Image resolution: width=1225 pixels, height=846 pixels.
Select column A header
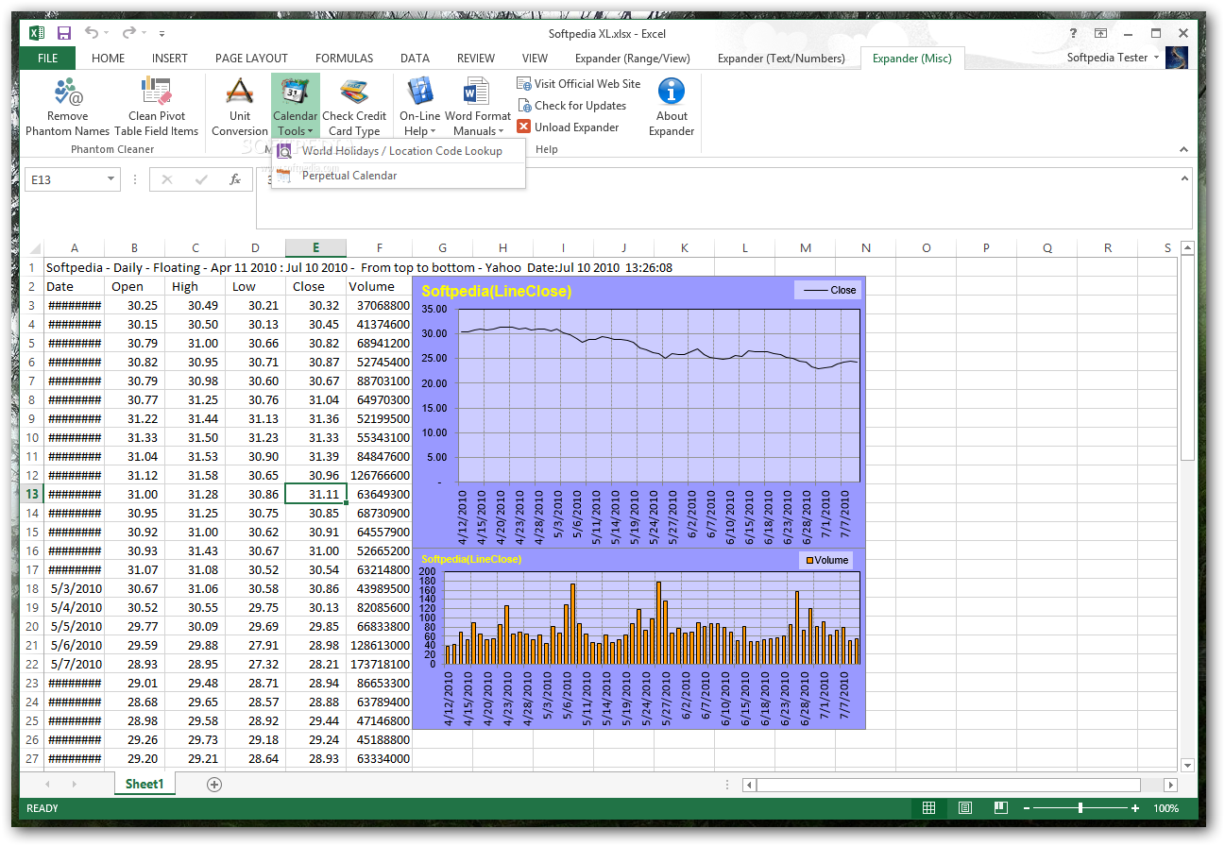point(74,248)
